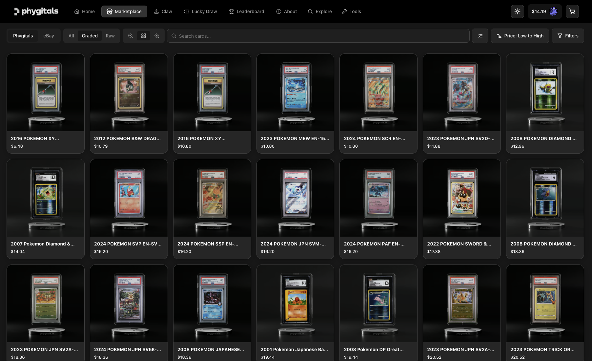Switch source to eBay
The image size is (592, 361).
(x=49, y=36)
